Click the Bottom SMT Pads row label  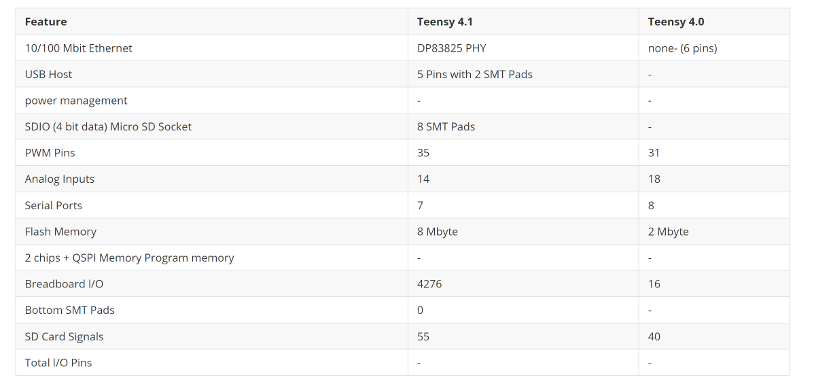pos(69,310)
